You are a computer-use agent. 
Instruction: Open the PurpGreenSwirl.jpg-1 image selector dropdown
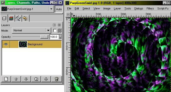(x=51, y=9)
